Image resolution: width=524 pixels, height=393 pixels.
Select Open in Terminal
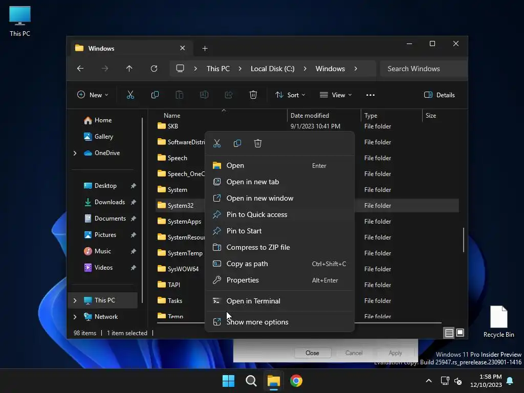point(279,301)
